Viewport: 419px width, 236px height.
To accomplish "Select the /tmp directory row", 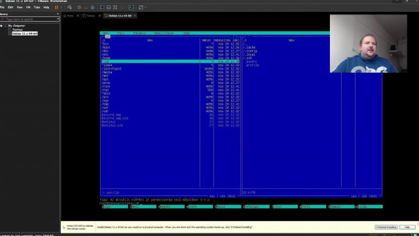I will (170, 104).
